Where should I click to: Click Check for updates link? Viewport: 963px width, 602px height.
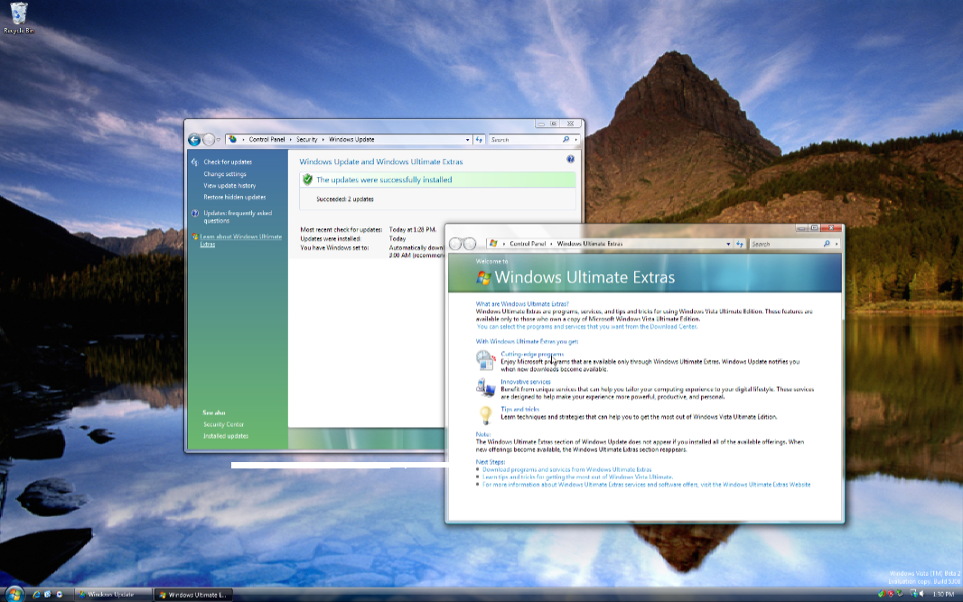pos(228,162)
